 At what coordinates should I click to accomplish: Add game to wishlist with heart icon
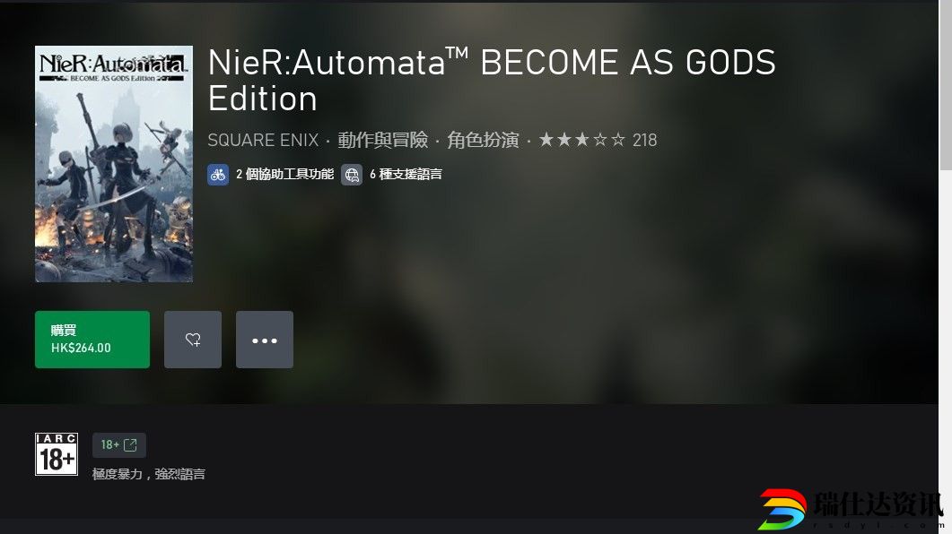click(193, 340)
